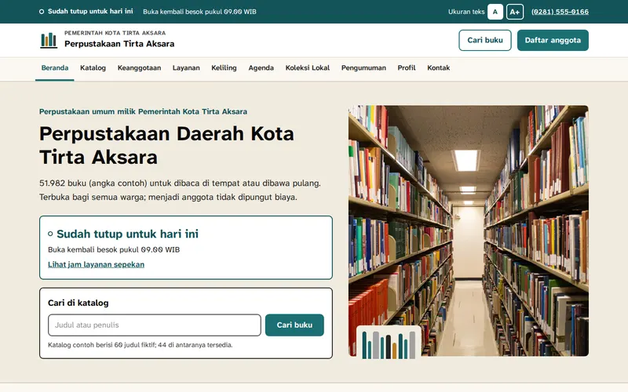The image size is (628, 392).
Task: Go to Keanggotaan page
Action: (139, 68)
